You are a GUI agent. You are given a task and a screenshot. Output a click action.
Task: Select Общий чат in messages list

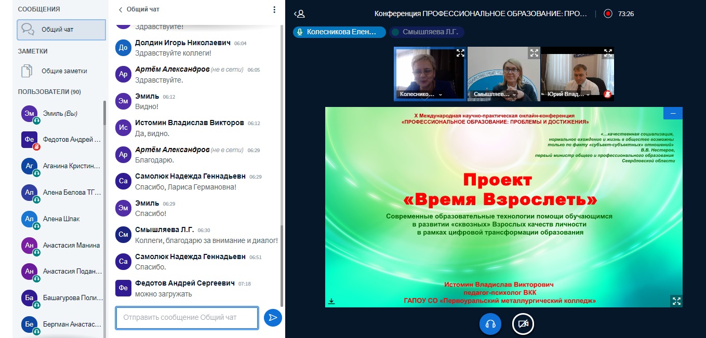pyautogui.click(x=61, y=30)
